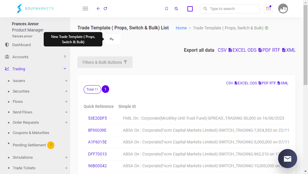Export all data as PDF
This screenshot has height=174, width=308.
(x=265, y=50)
